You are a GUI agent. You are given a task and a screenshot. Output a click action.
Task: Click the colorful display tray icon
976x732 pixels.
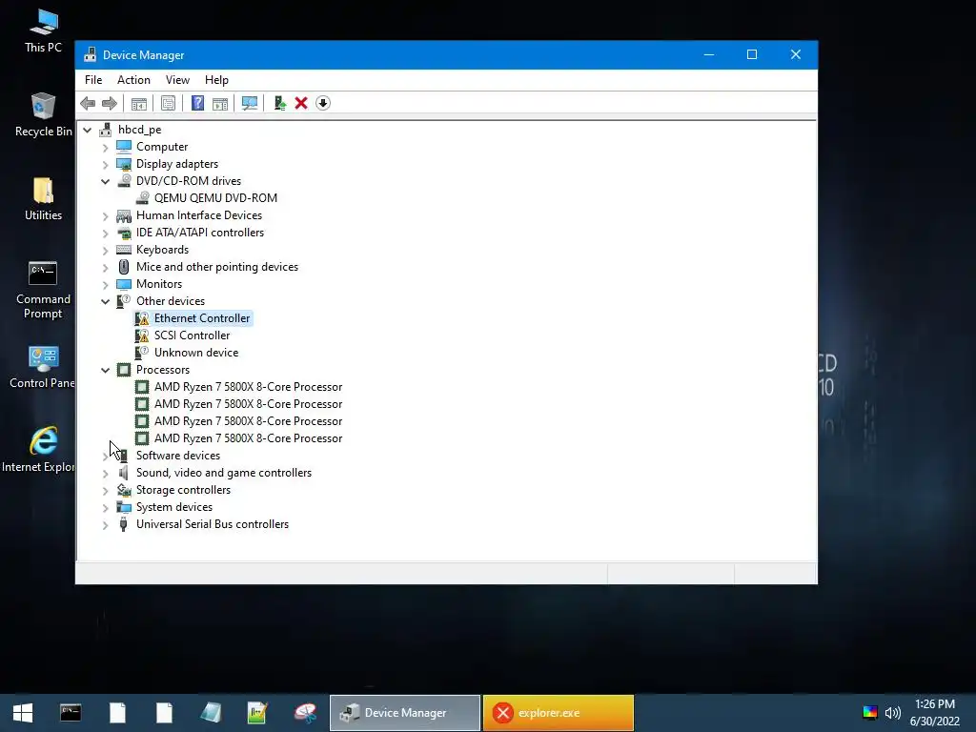click(870, 713)
